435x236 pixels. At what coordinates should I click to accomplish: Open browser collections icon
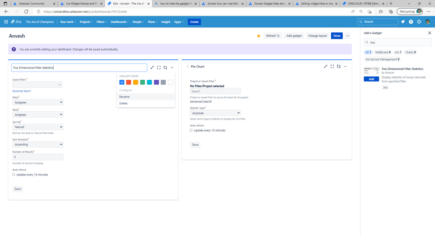tap(391, 11)
